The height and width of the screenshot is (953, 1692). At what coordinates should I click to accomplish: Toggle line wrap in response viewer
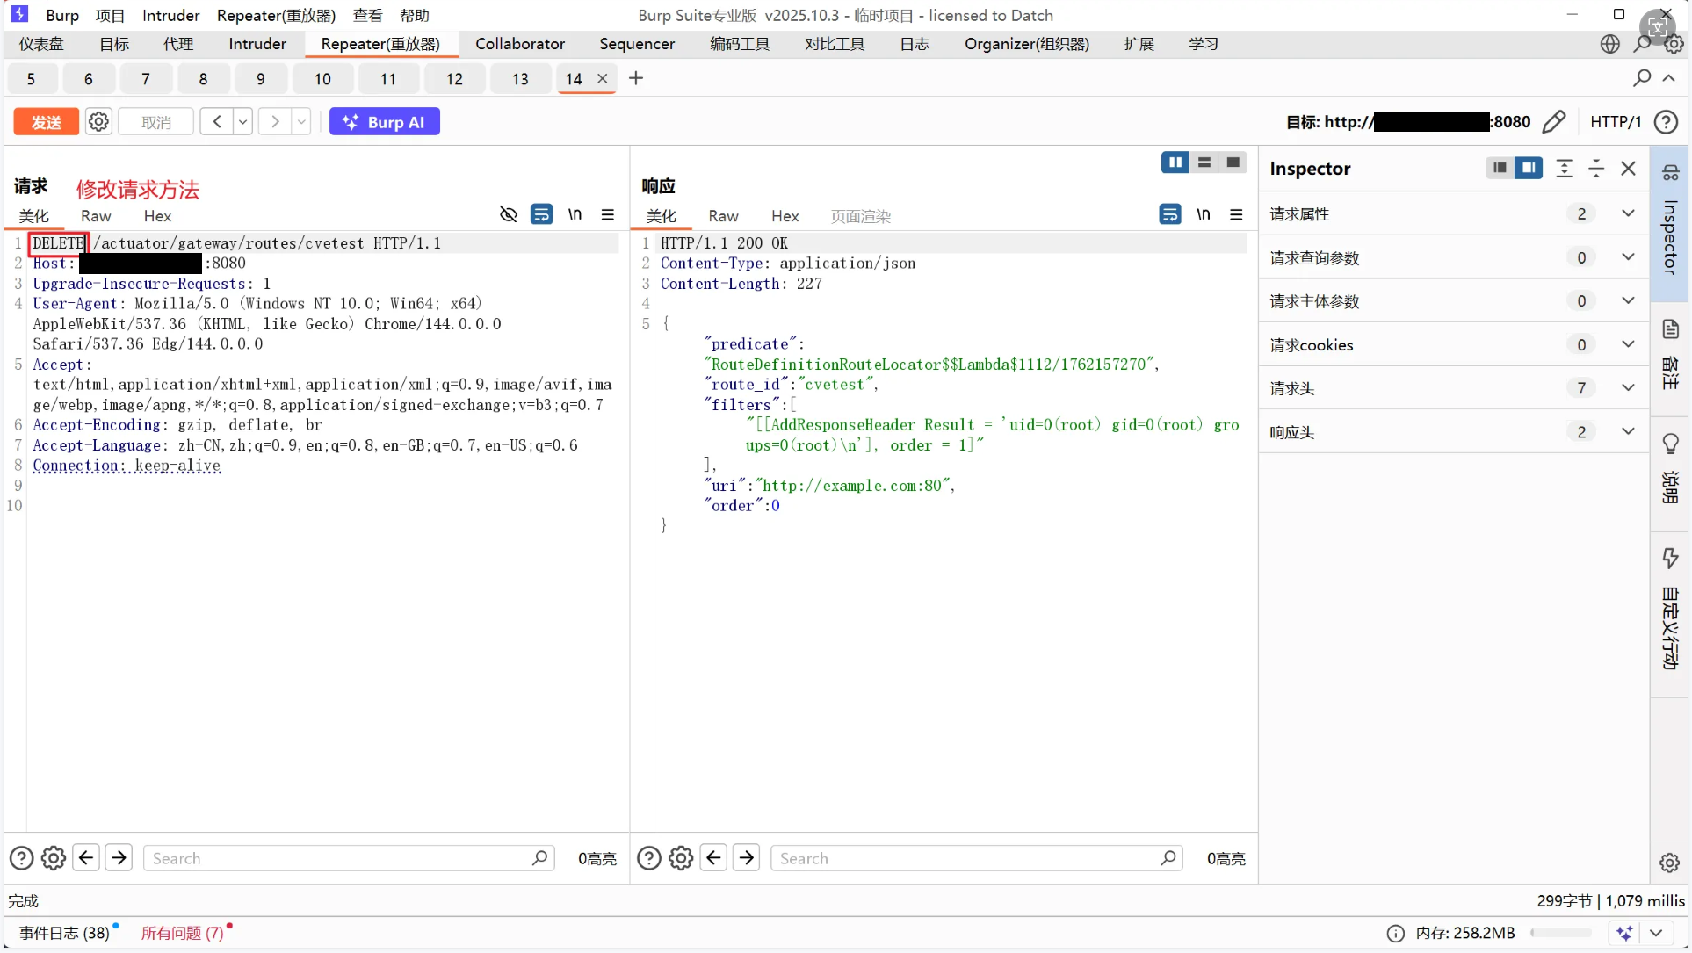[x=1170, y=215]
